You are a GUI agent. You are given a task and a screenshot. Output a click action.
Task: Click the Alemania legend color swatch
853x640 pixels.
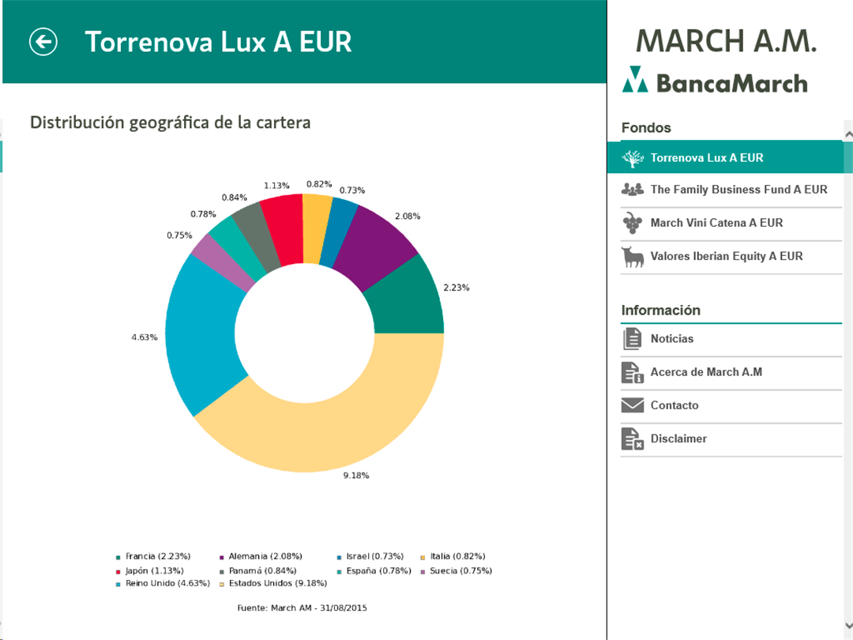[221, 557]
